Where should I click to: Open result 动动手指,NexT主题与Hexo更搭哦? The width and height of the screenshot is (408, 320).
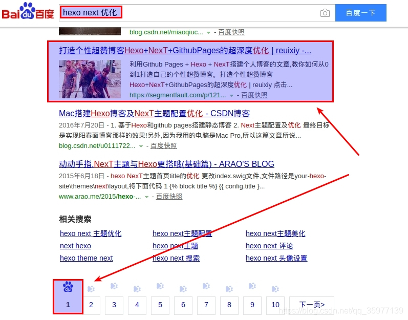[166, 164]
